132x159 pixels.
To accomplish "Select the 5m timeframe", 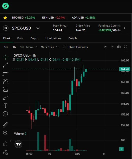I will point(6,47).
